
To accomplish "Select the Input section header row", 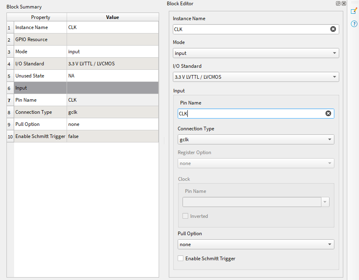I will click(x=40, y=88).
